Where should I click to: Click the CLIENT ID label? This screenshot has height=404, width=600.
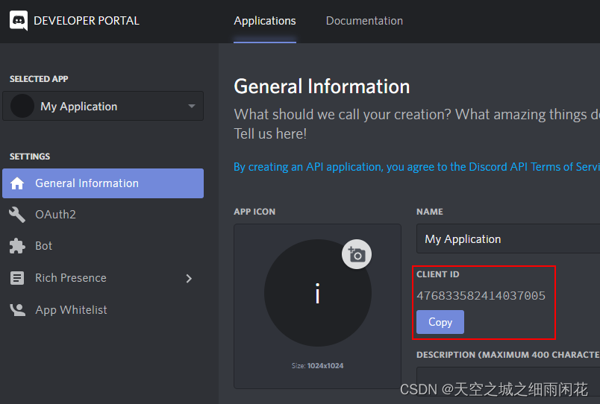click(438, 274)
